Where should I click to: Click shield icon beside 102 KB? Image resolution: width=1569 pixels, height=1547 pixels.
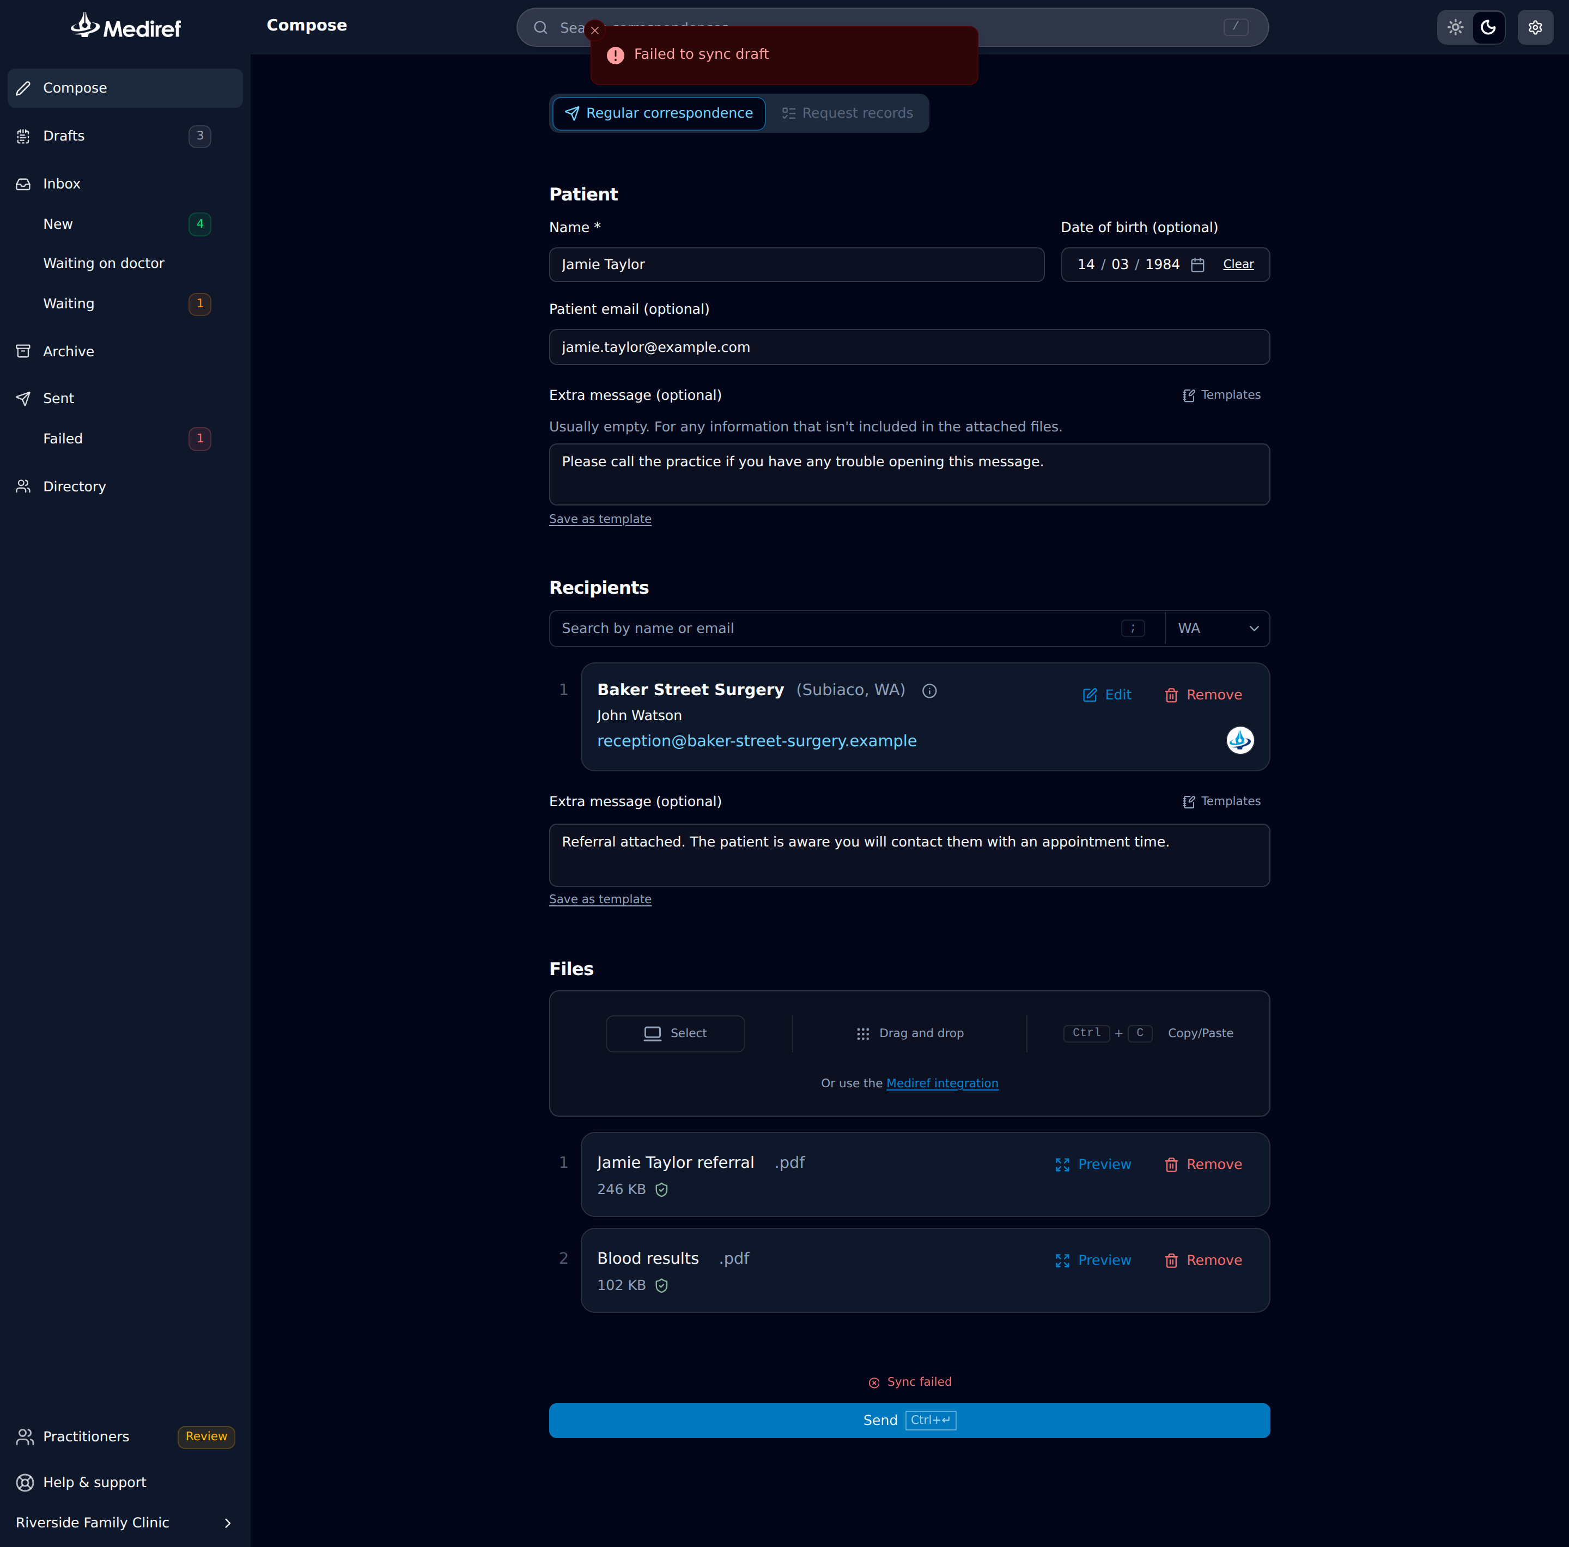tap(661, 1286)
